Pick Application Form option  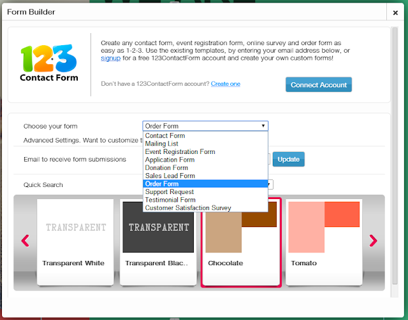tap(205, 160)
